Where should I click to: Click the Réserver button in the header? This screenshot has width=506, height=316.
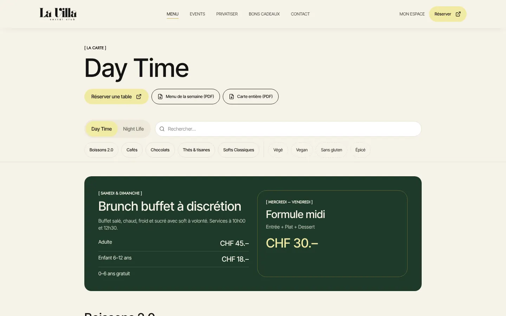click(x=448, y=14)
